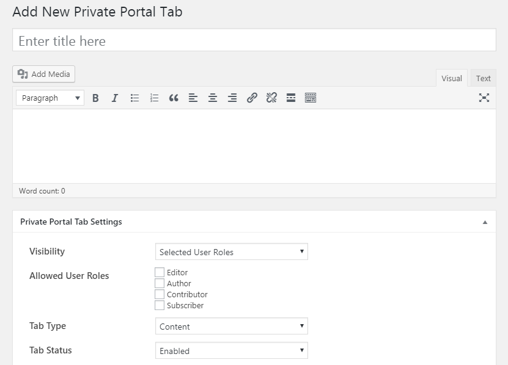The height and width of the screenshot is (365, 508).
Task: Insert a numbered list
Action: 154,98
